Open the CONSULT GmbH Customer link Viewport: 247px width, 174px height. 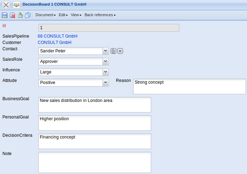pos(54,43)
